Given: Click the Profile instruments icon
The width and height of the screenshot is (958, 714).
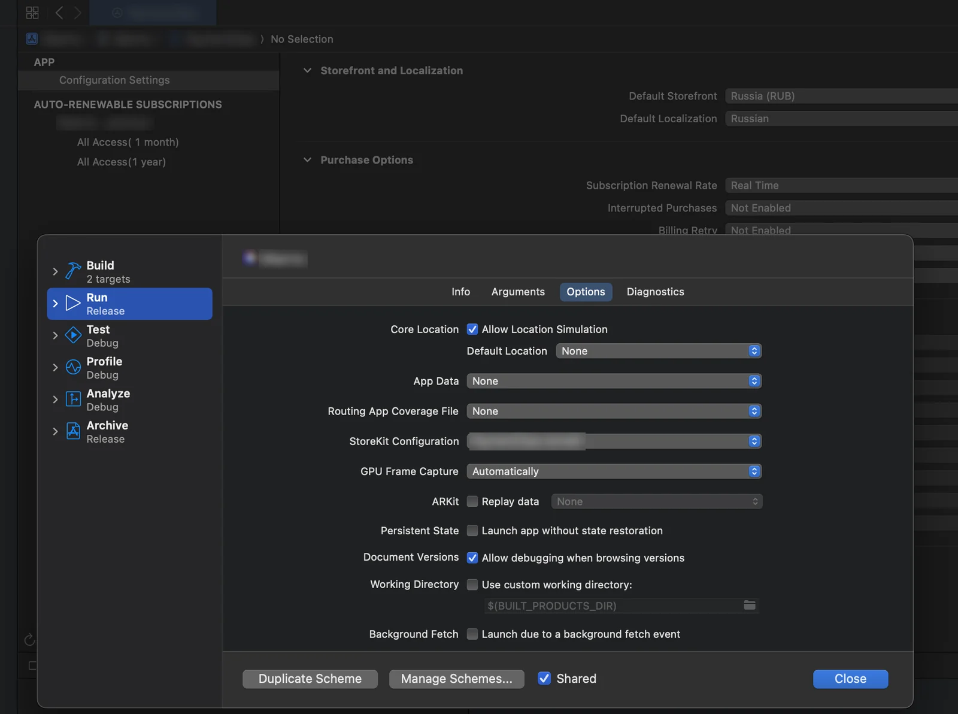Looking at the screenshot, I should tap(73, 367).
